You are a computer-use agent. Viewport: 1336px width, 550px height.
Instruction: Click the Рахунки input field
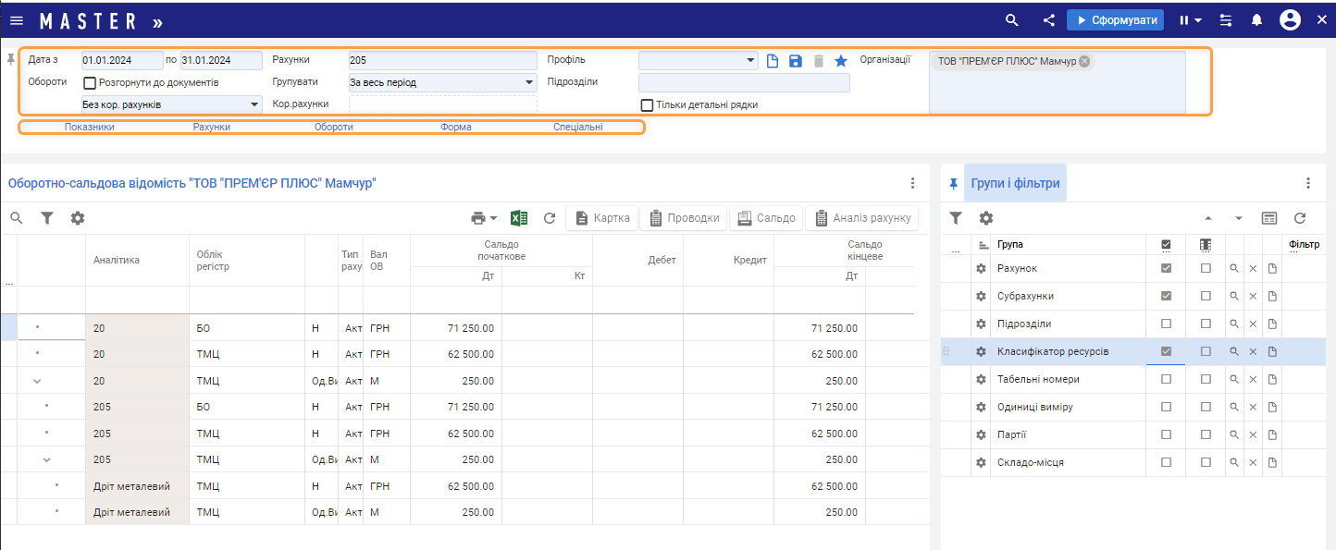pyautogui.click(x=442, y=60)
